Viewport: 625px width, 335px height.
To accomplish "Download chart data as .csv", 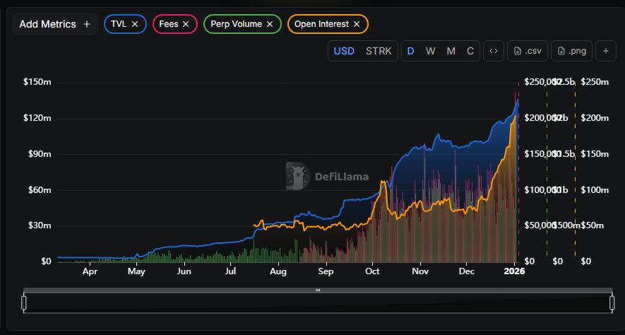I will (528, 51).
